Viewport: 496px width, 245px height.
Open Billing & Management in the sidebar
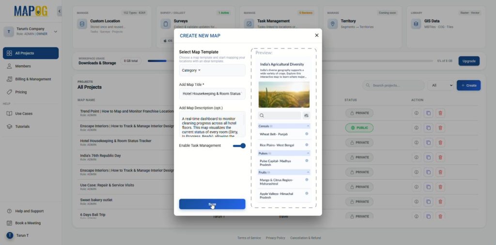[32, 79]
